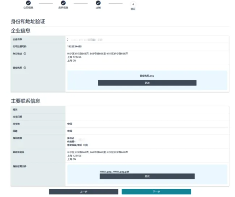Select the uploaded png.pdf identity file name
The height and width of the screenshot is (197, 235).
pos(114,172)
